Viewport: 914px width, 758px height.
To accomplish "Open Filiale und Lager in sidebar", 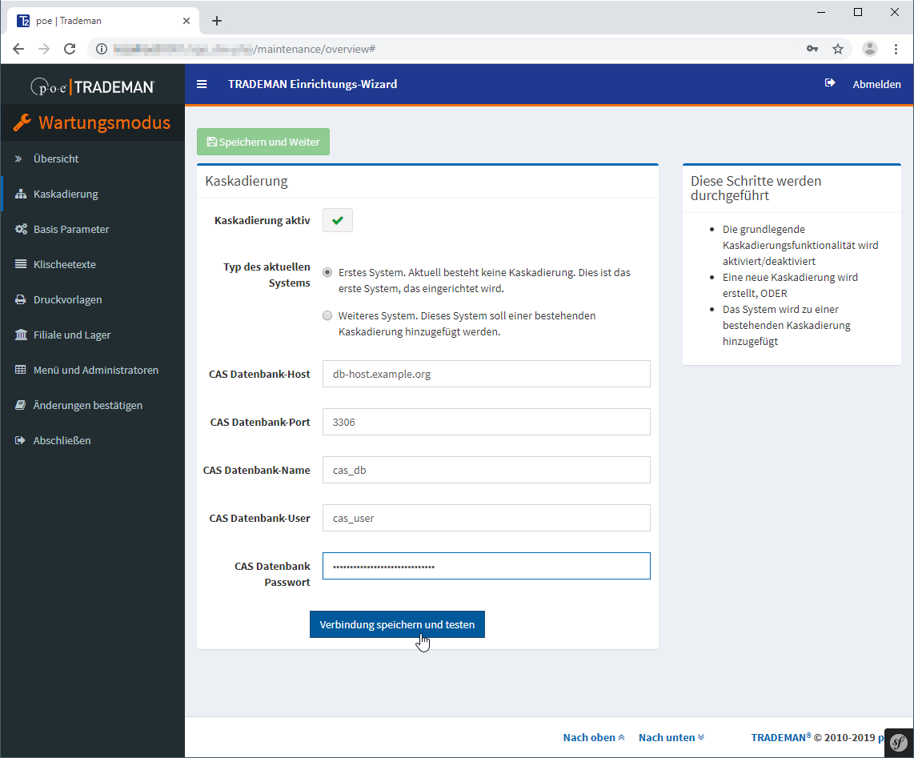I will [94, 335].
